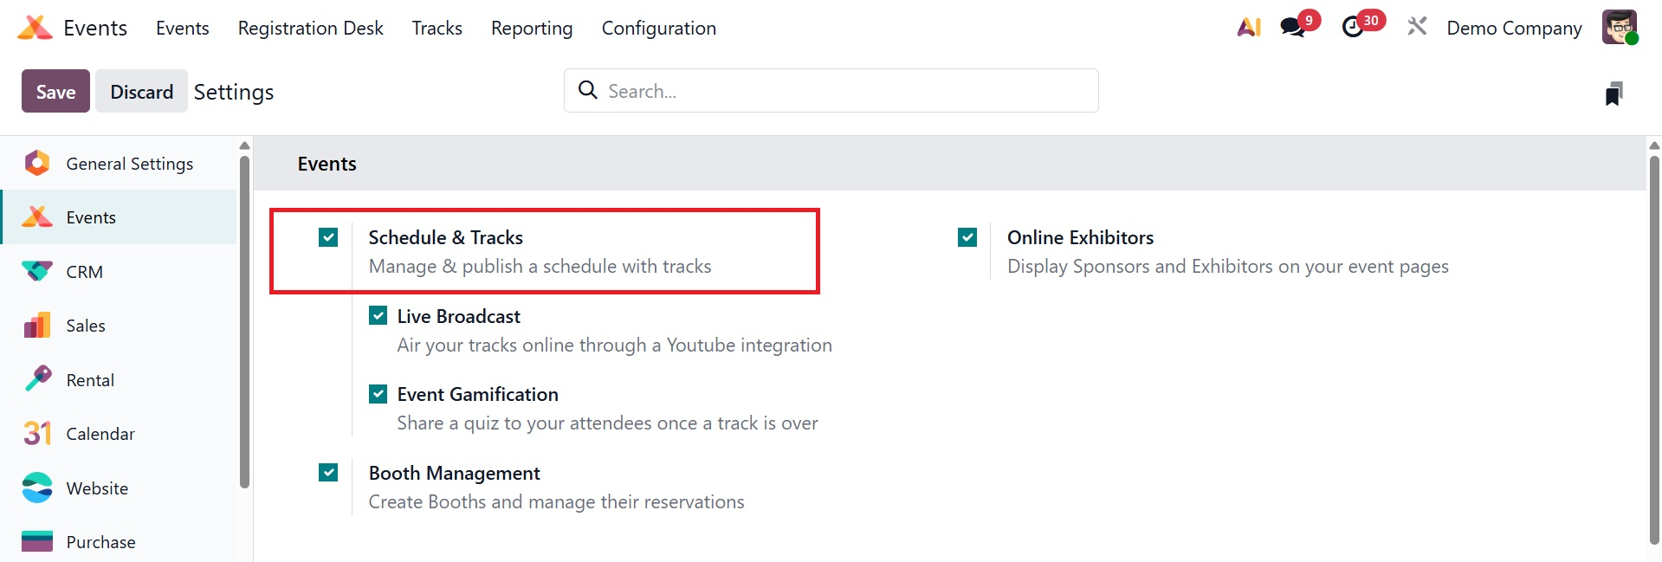Viewport: 1662px width, 562px height.
Task: Click the Save button
Action: [55, 92]
